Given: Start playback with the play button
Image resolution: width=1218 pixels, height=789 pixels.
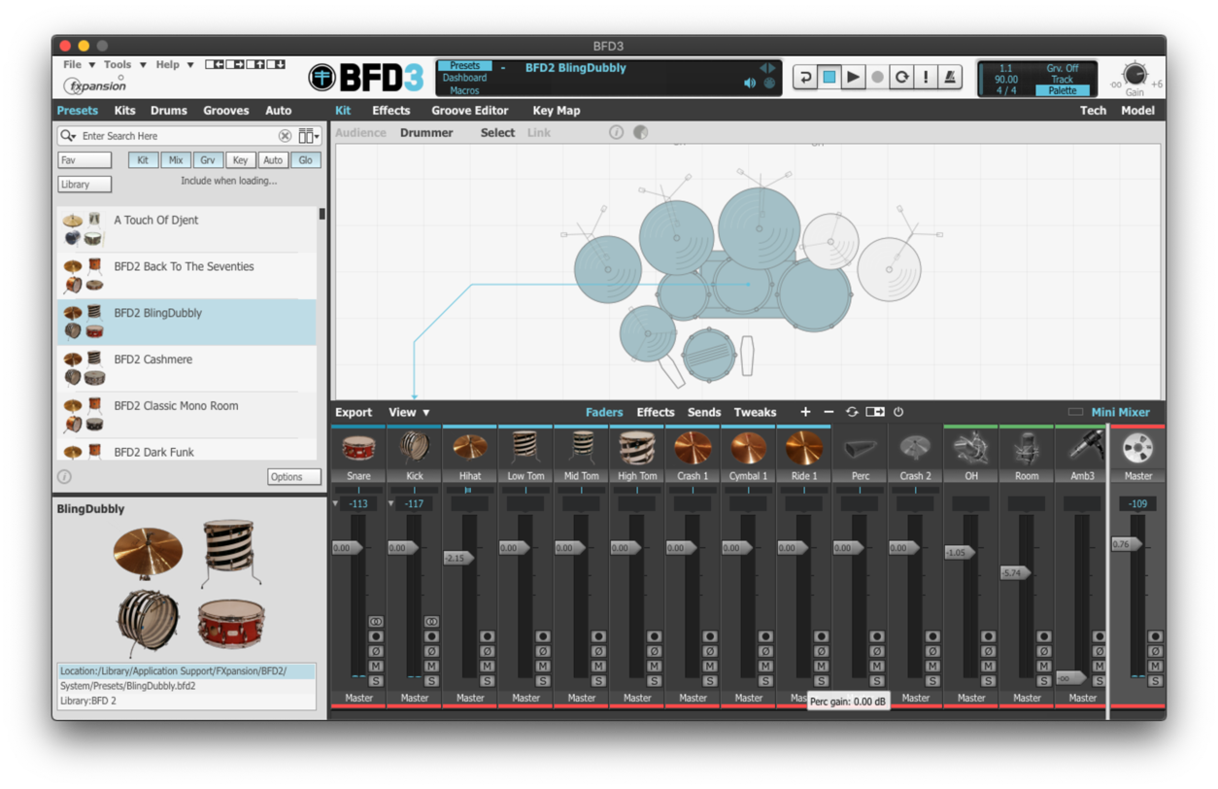Looking at the screenshot, I should (853, 77).
